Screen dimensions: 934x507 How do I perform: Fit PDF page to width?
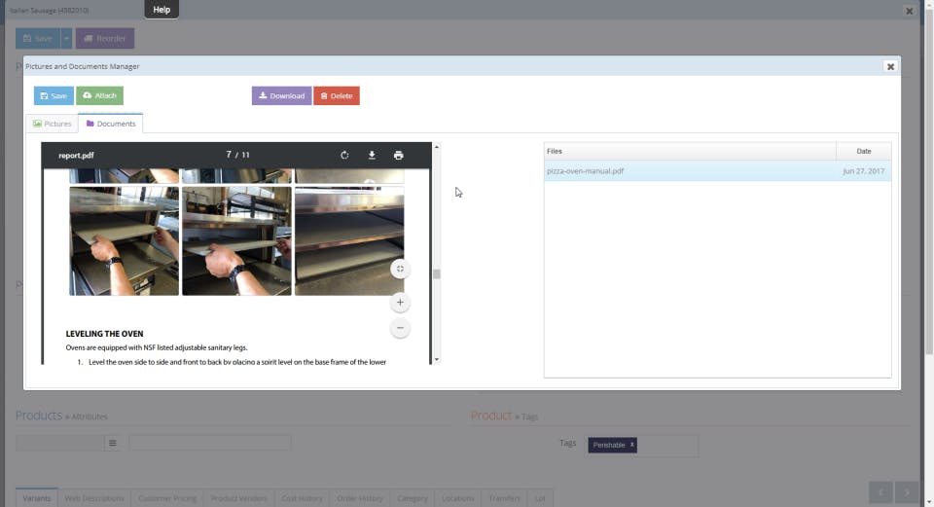pyautogui.click(x=400, y=269)
